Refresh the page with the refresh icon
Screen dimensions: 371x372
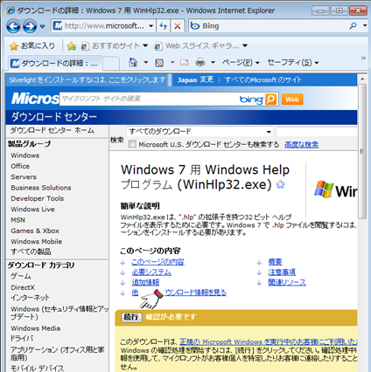tap(163, 26)
